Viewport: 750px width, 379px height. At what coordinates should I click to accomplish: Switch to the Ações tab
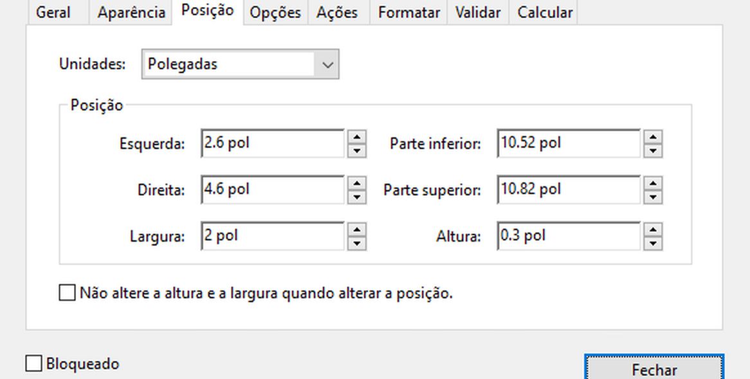(x=338, y=12)
